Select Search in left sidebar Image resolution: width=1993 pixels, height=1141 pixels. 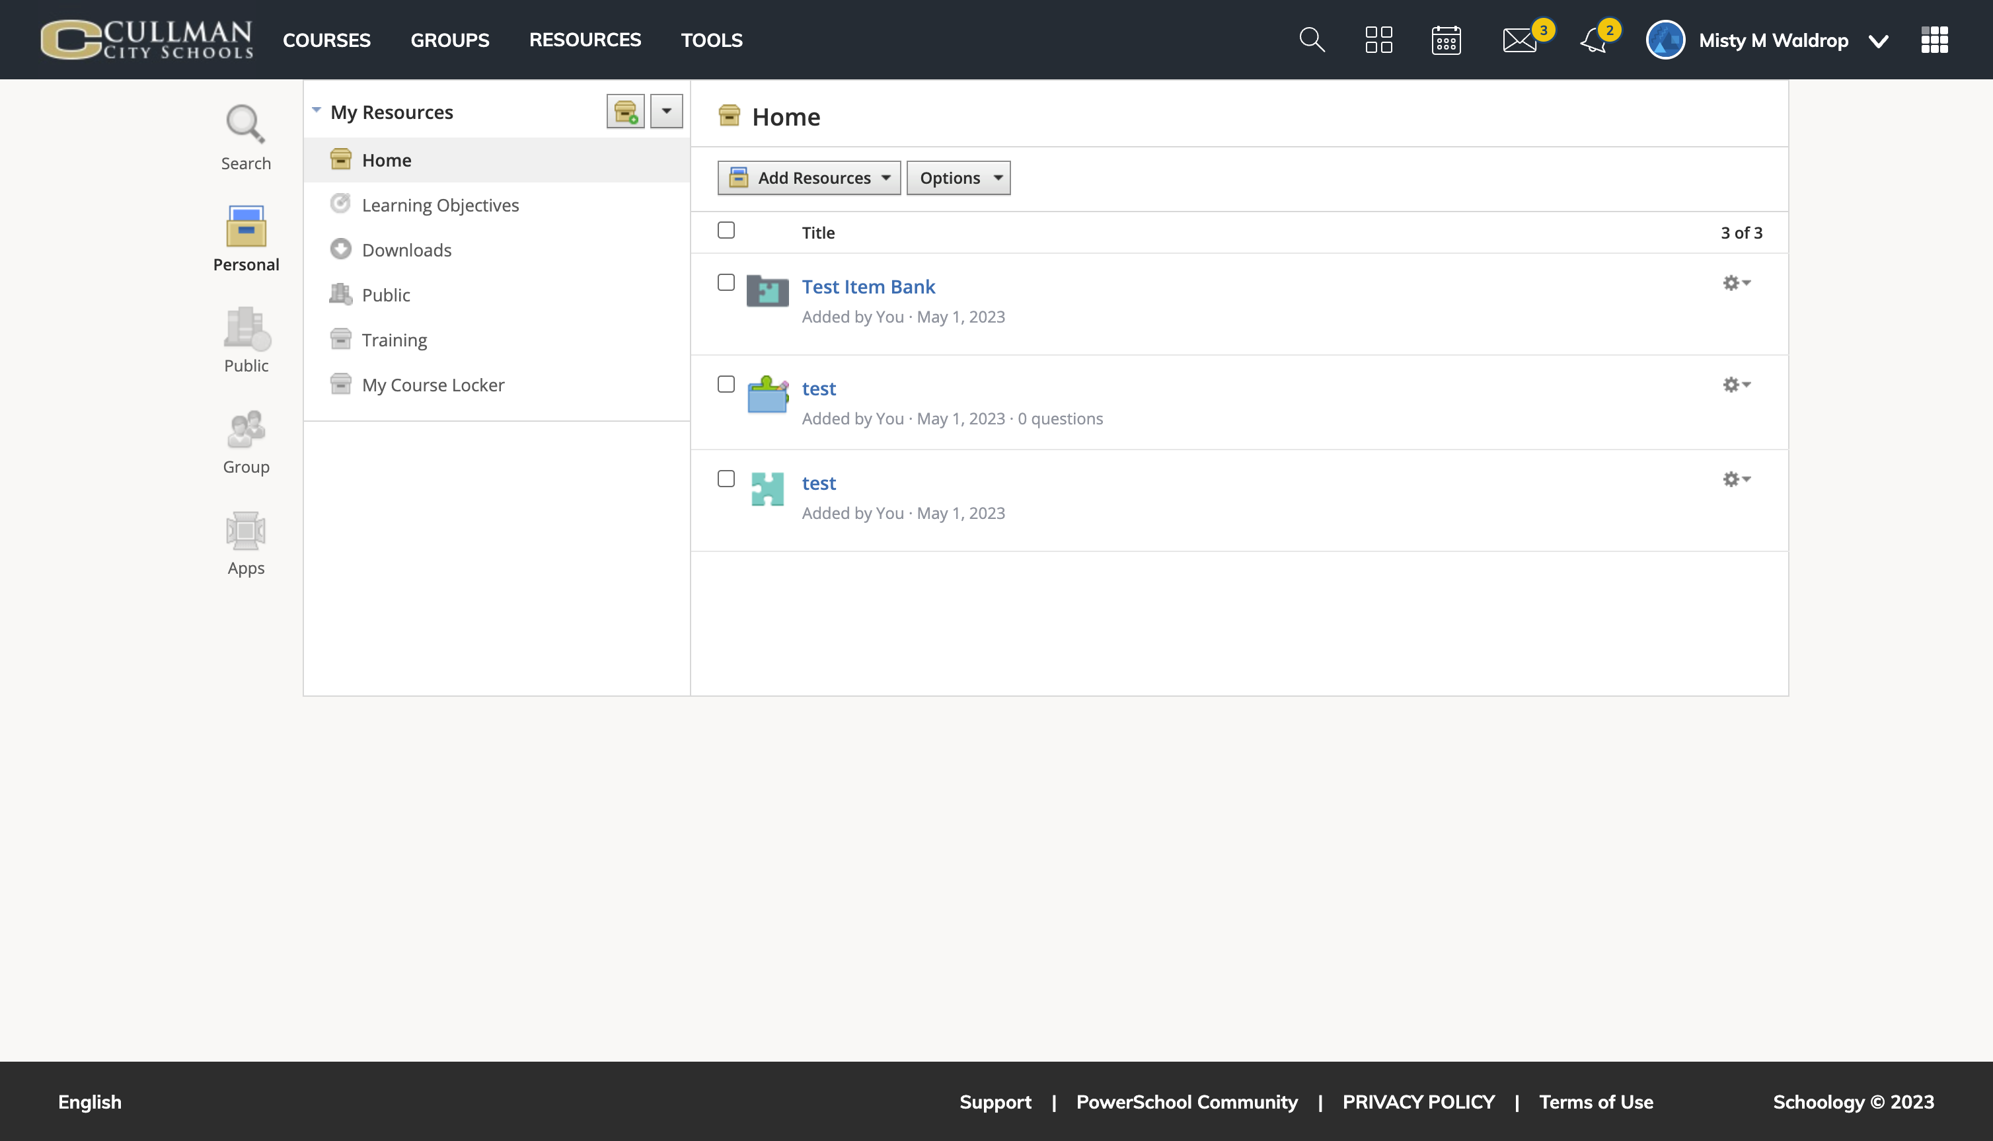[x=246, y=138]
